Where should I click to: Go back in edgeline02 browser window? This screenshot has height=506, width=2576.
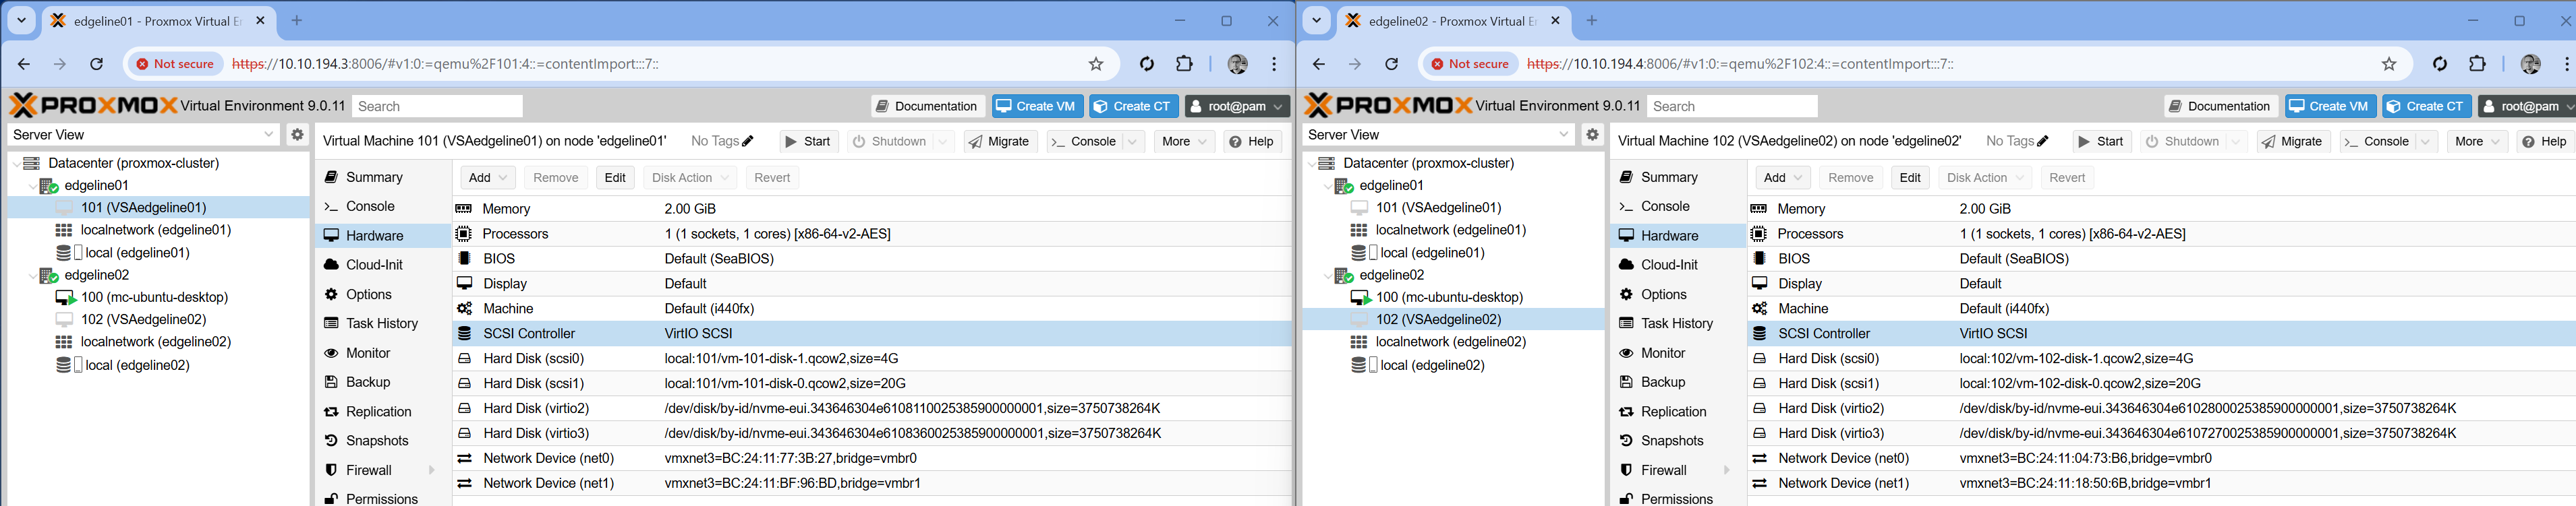[x=1318, y=64]
